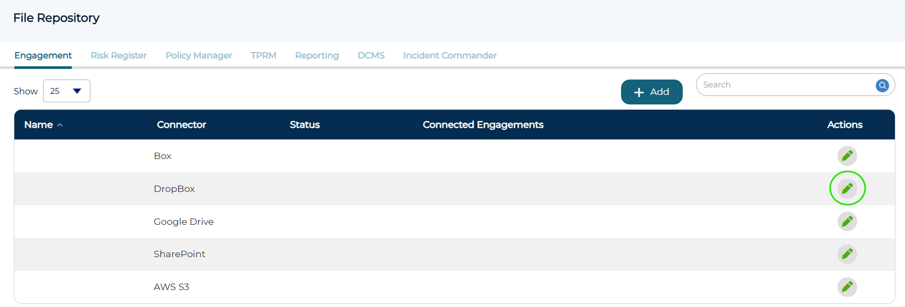Edit the DropBox connector row
This screenshot has height=307, width=905.
(x=847, y=188)
